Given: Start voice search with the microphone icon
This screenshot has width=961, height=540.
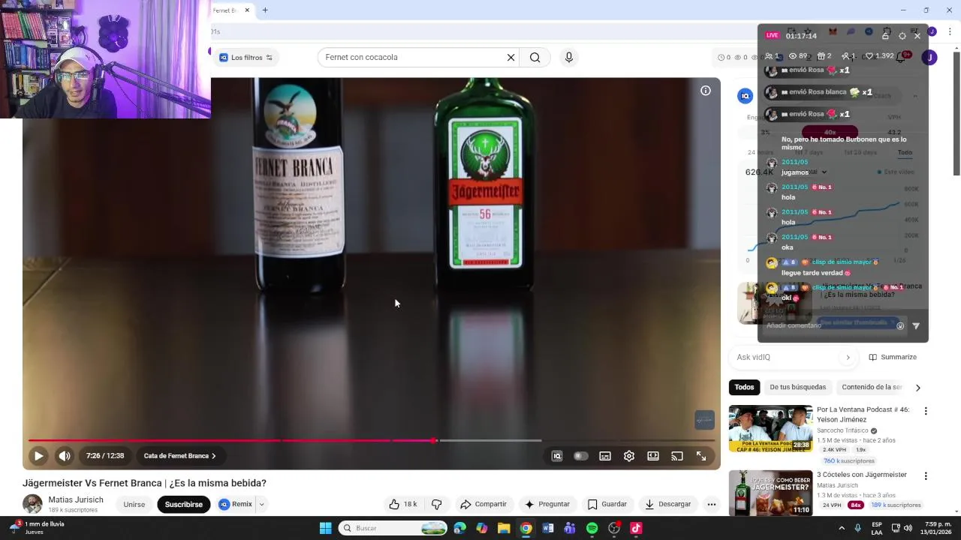Looking at the screenshot, I should (569, 57).
